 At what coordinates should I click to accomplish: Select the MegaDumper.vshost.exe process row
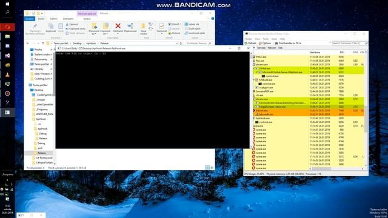[309, 107]
